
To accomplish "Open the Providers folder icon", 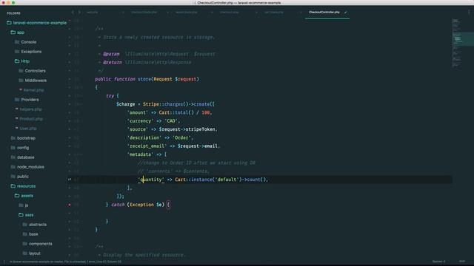I will pos(17,100).
